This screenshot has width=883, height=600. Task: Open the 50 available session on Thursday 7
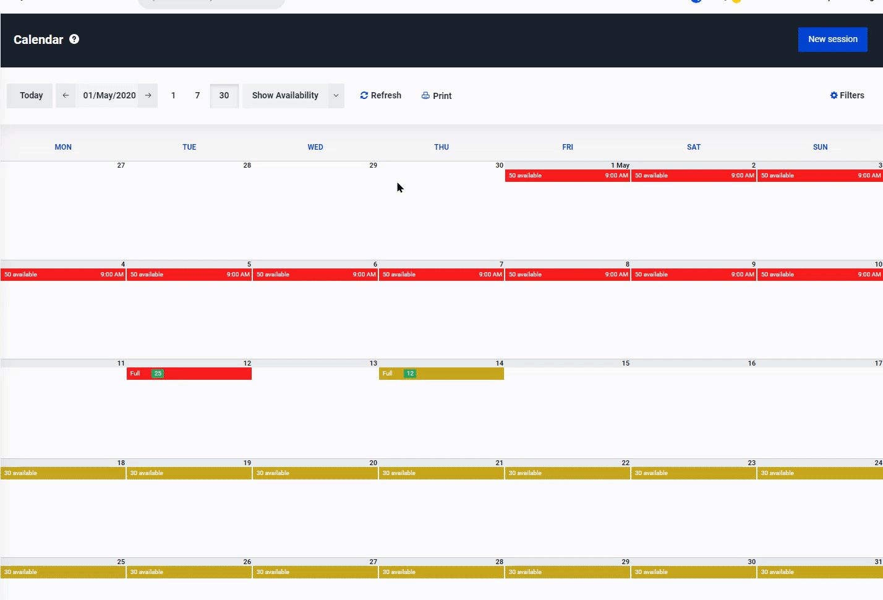(x=441, y=275)
